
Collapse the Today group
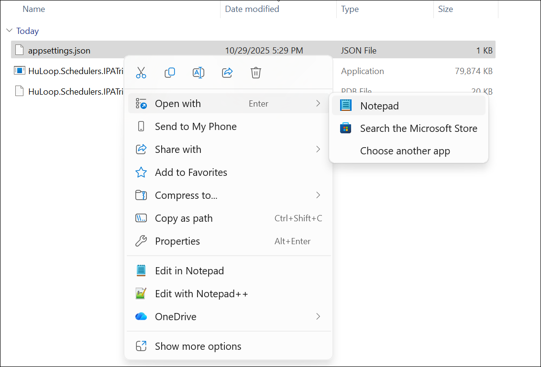(9, 30)
